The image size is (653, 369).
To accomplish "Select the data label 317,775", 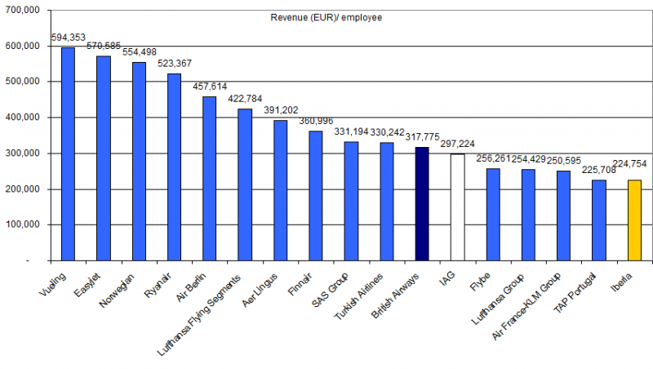I will (422, 137).
